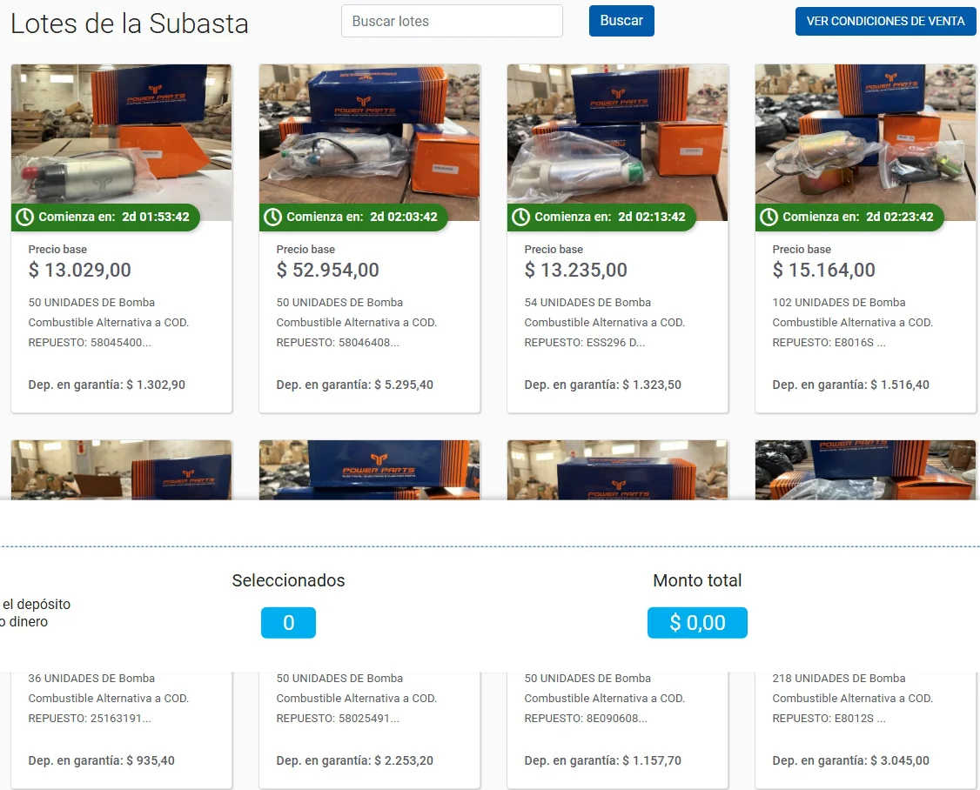Screen dimensions: 980x790
Task: Click the Seleccionados count badge showing 0
Action: (x=288, y=623)
